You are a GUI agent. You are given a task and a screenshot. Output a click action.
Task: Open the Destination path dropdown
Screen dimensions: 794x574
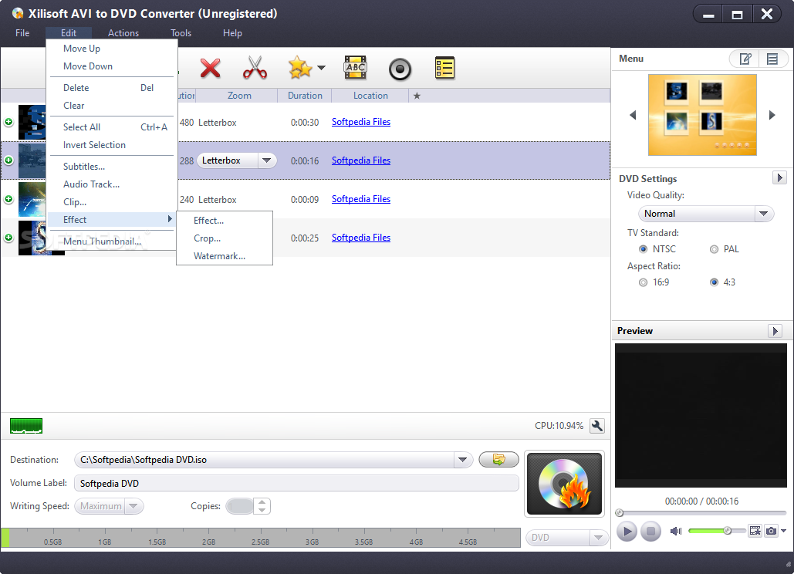[462, 460]
